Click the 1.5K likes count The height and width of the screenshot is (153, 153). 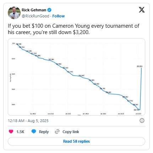pyautogui.click(x=20, y=132)
